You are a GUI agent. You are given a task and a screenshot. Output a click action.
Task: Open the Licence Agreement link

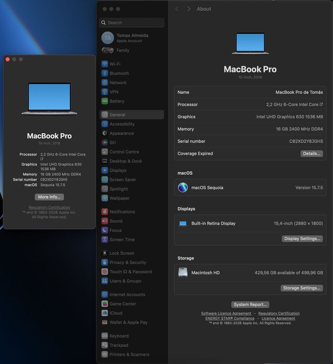point(278,318)
